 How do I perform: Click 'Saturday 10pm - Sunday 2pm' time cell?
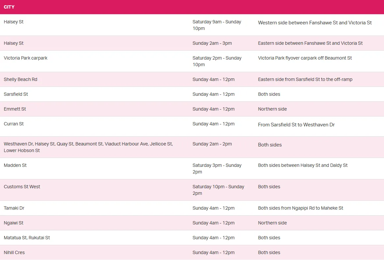click(218, 190)
